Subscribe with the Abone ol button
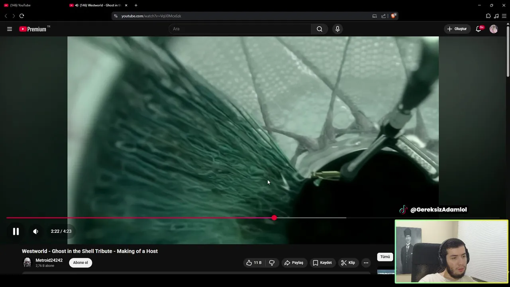The height and width of the screenshot is (287, 510). (x=80, y=263)
